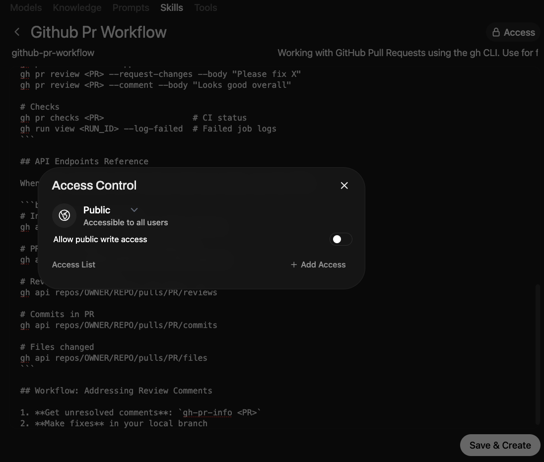
Task: Click '## Workflow: Addressing Review Comments' heading
Action: [x=116, y=391]
